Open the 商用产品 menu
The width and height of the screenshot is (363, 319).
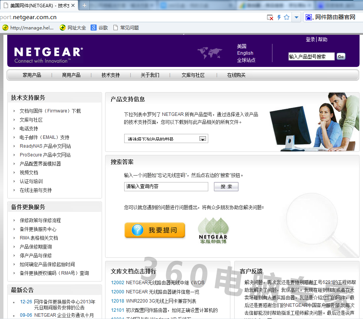coord(71,75)
